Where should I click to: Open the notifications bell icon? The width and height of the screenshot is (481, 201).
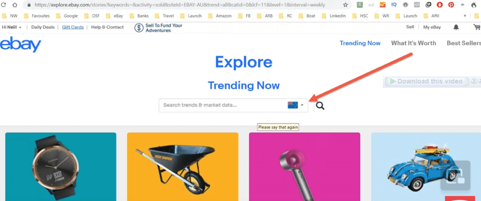pos(456,27)
